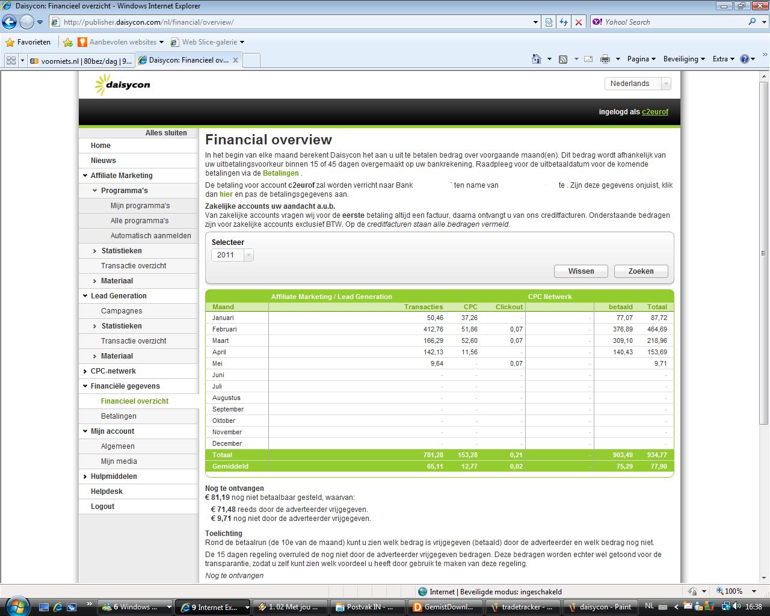
Task: Collapse the Affiliate Marketing section
Action: [85, 176]
